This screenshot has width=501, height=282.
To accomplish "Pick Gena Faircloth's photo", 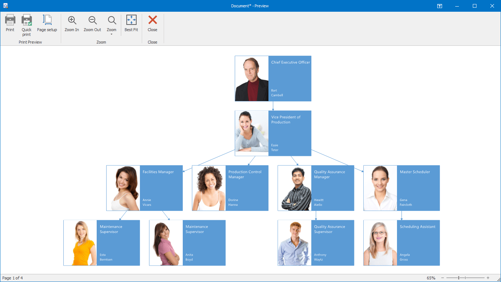I will pyautogui.click(x=380, y=188).
